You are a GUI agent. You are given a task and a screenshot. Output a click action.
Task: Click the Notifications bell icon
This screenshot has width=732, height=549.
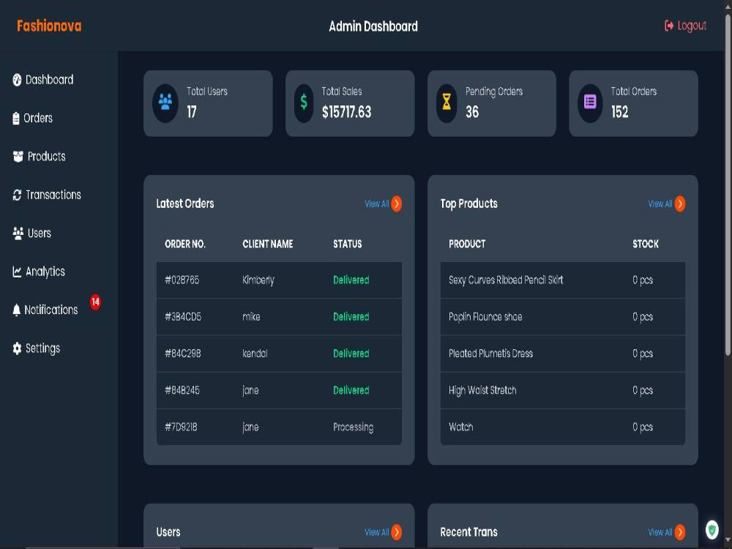coord(16,310)
